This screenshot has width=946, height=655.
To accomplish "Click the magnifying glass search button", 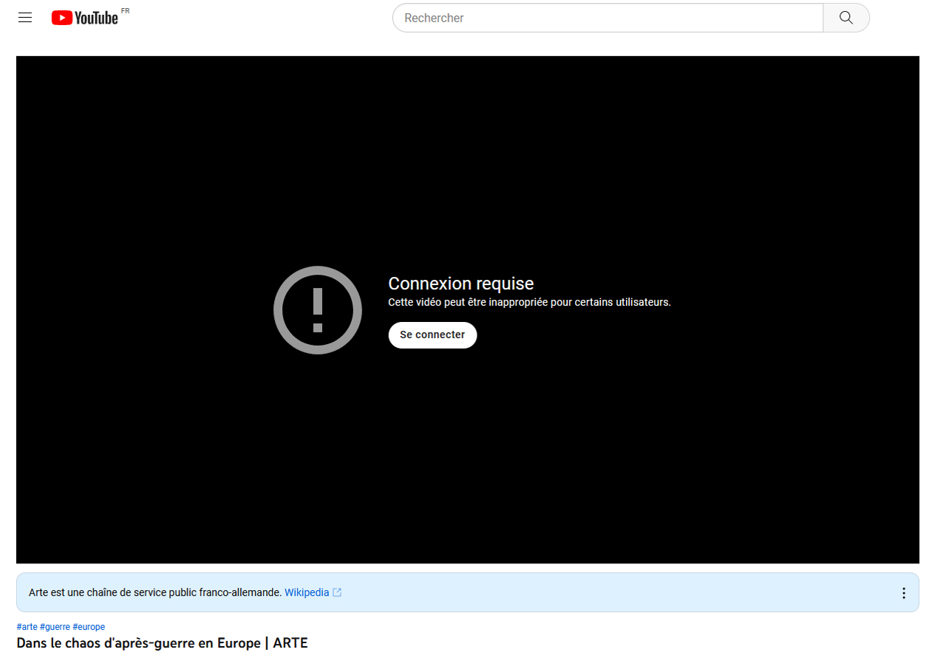I will tap(846, 18).
